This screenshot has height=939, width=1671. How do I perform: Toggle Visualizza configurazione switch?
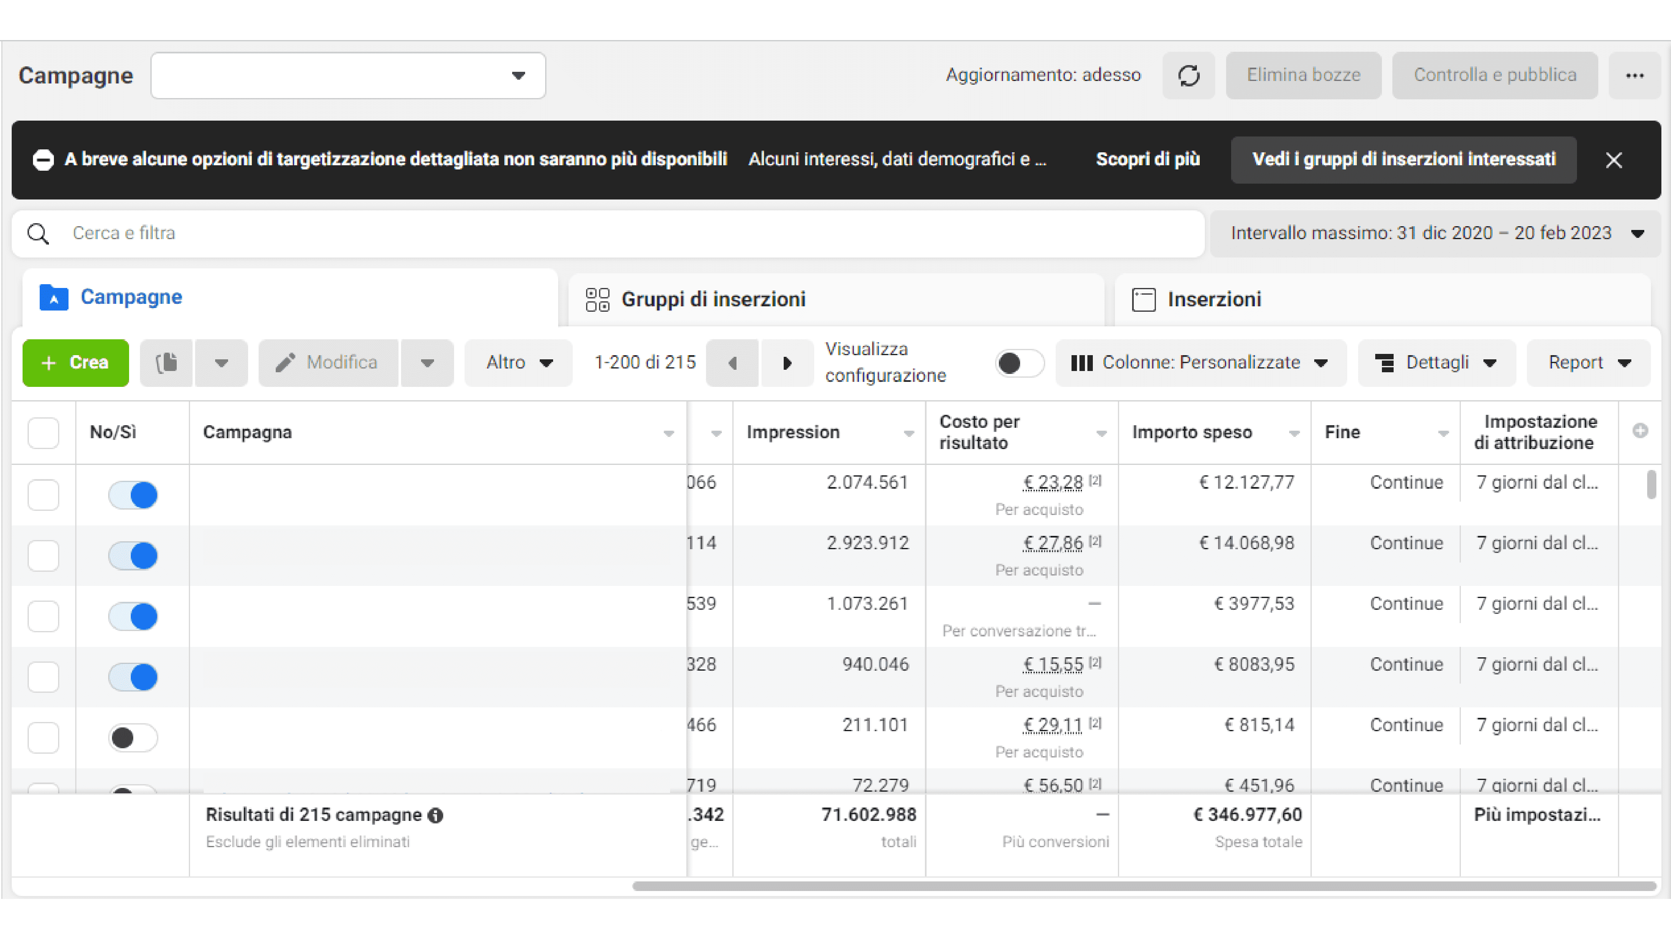(1018, 363)
